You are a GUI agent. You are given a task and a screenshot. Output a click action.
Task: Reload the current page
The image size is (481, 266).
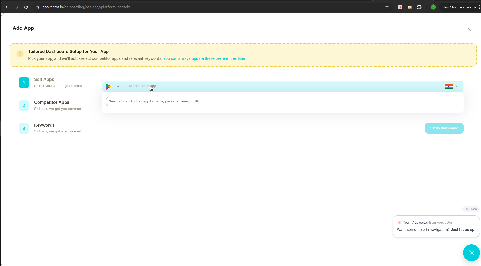pos(26,7)
